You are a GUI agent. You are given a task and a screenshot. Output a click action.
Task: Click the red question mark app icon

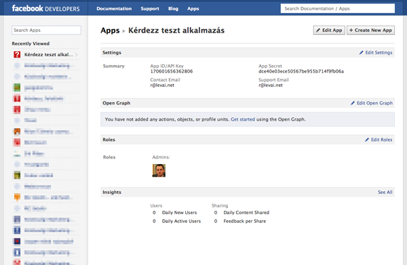coord(17,54)
